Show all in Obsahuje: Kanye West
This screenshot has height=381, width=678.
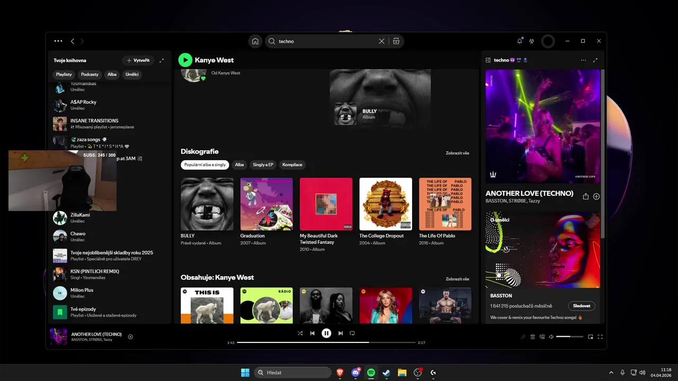point(458,279)
